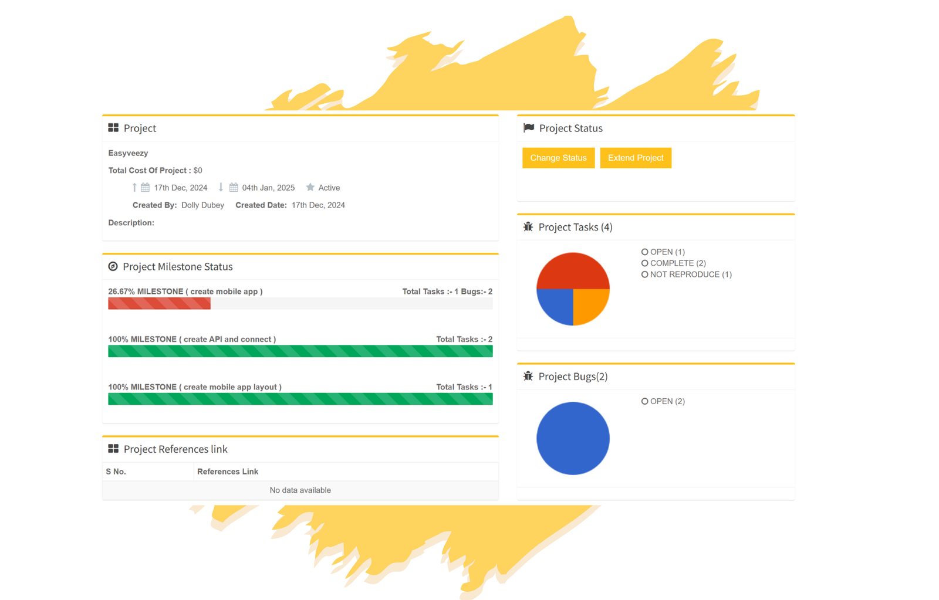Screen dimensions: 939x600
Task: Click the red create mobile app progress bar
Action: click(159, 303)
